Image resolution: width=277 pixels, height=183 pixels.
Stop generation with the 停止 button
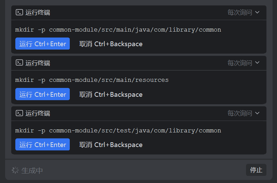click(x=256, y=170)
